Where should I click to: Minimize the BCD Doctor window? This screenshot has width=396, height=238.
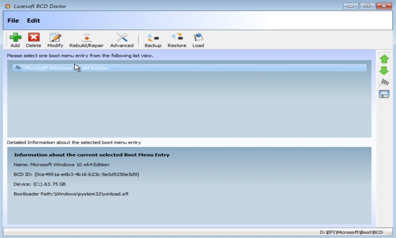click(351, 6)
